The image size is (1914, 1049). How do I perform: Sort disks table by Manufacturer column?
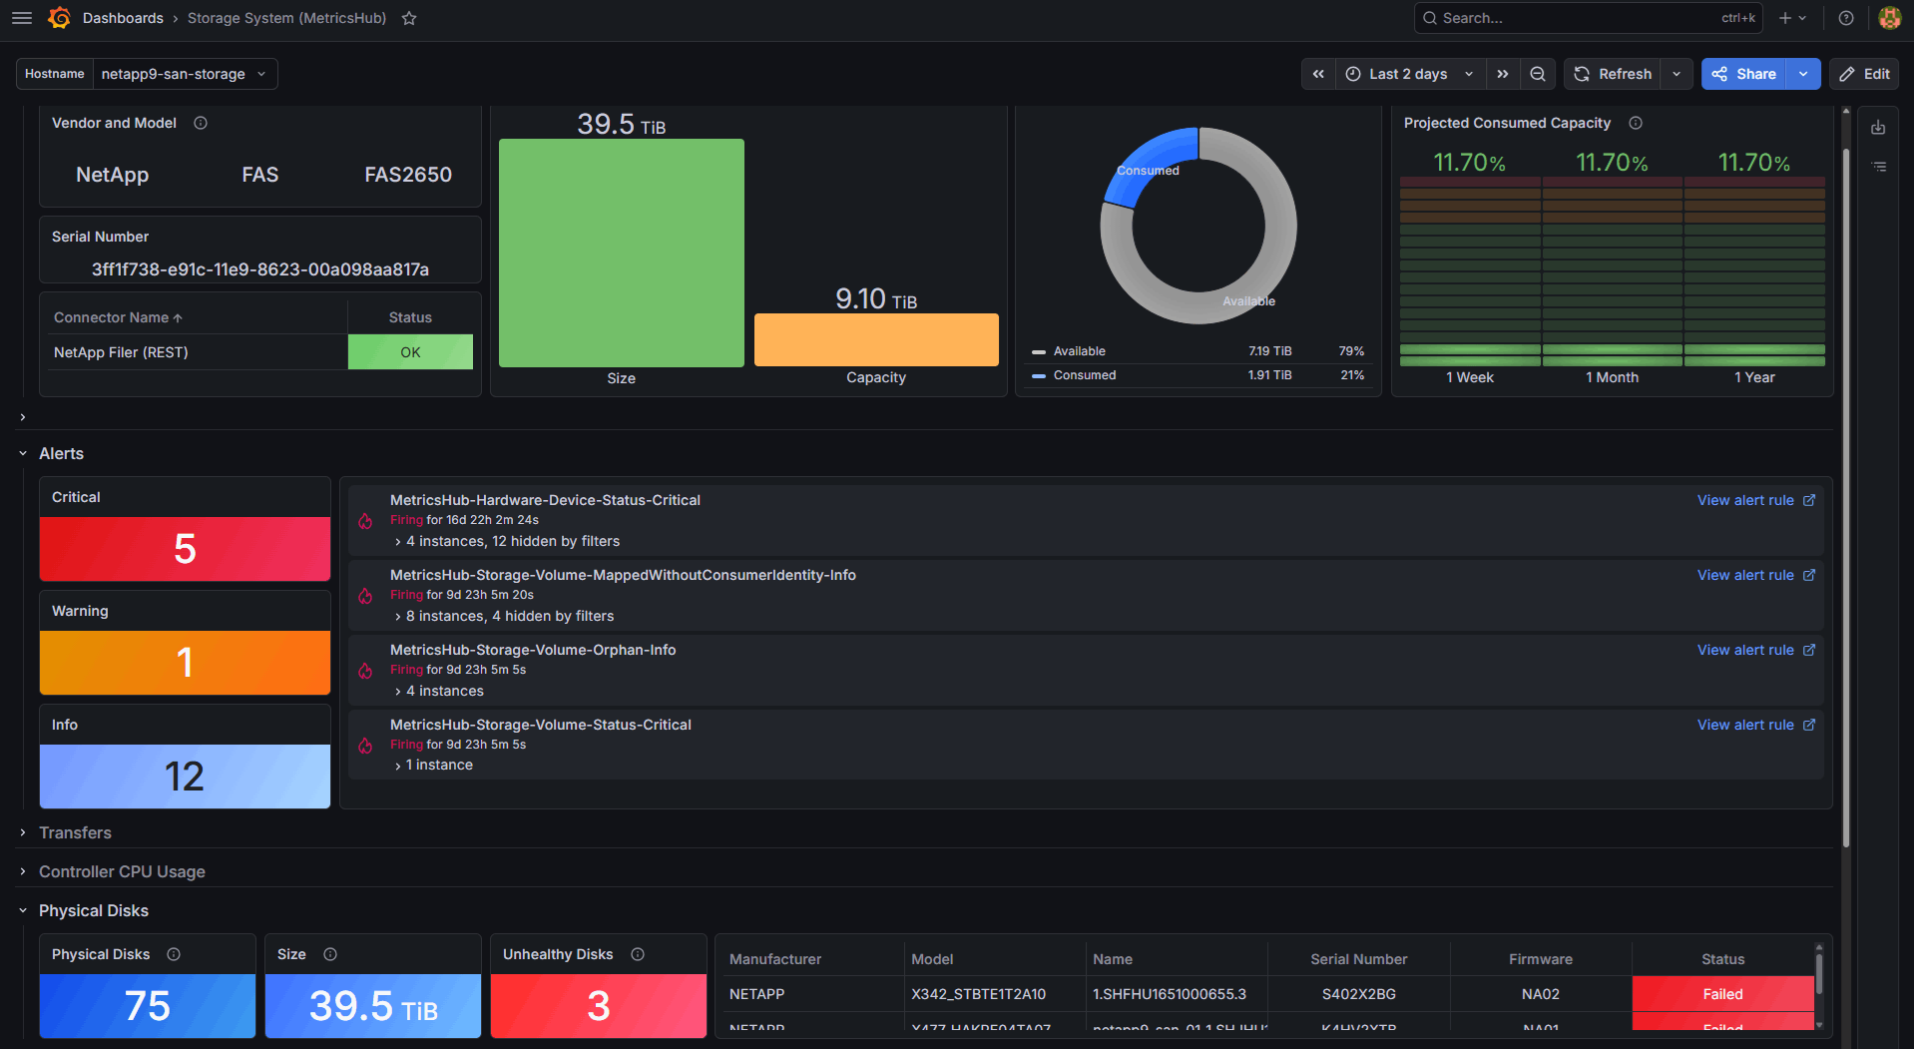tap(775, 959)
